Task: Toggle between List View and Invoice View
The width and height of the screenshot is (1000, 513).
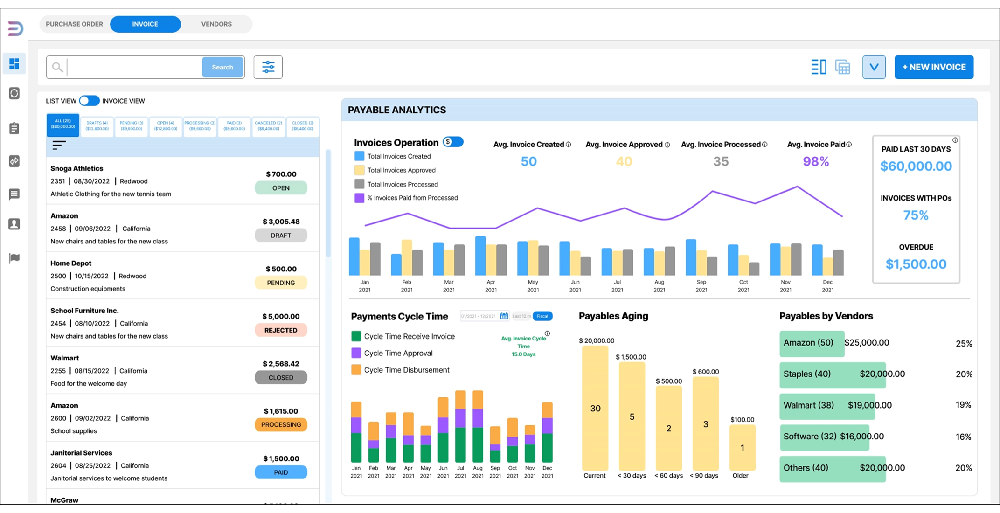Action: [x=89, y=101]
